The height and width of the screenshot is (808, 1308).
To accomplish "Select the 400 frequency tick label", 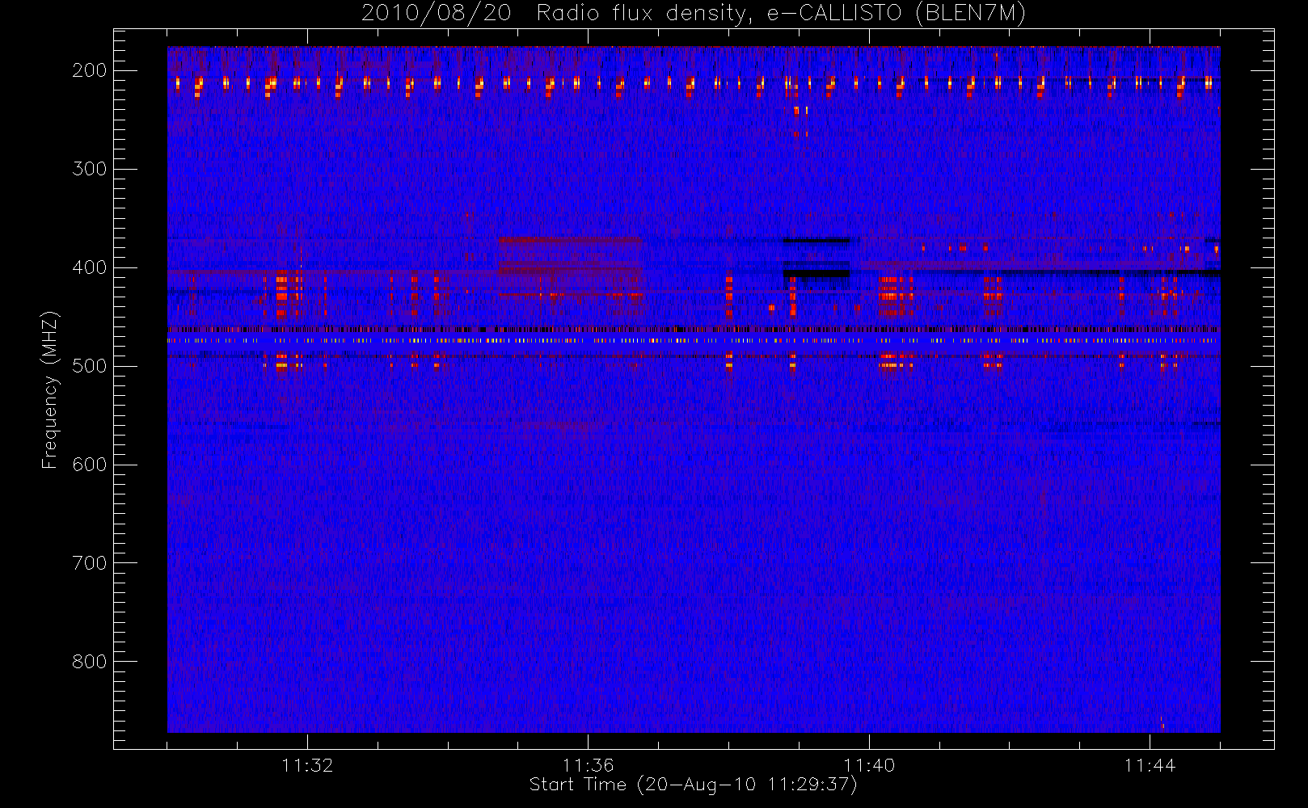I will tap(90, 267).
